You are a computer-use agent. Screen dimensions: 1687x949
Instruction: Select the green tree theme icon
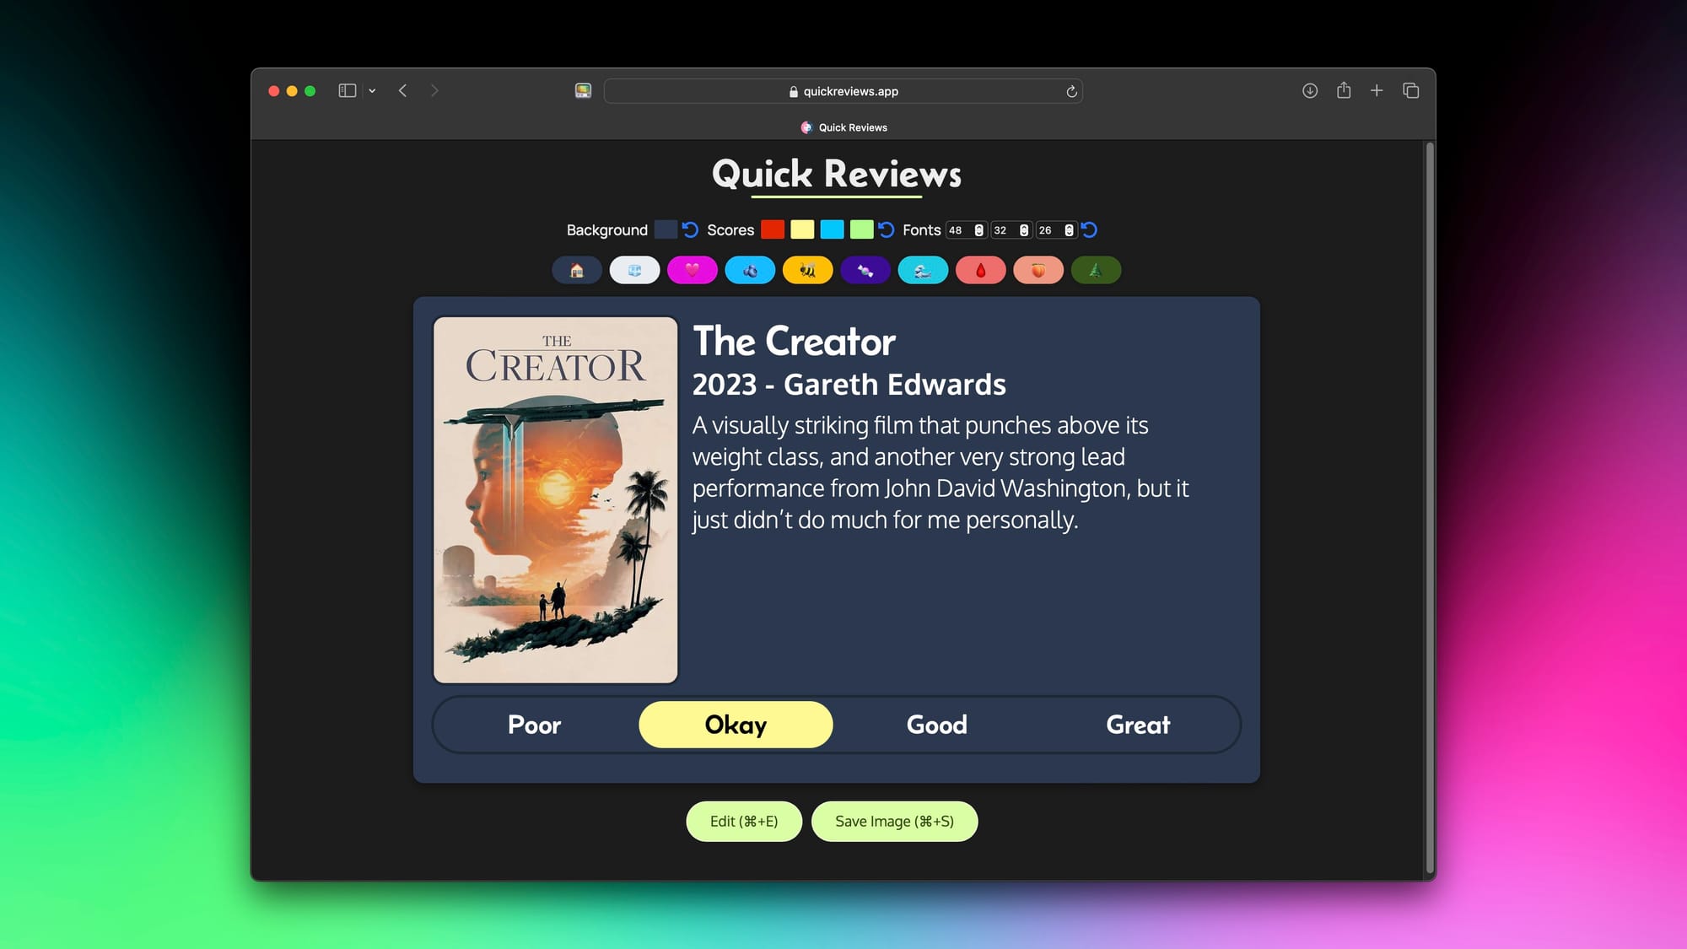click(x=1096, y=269)
